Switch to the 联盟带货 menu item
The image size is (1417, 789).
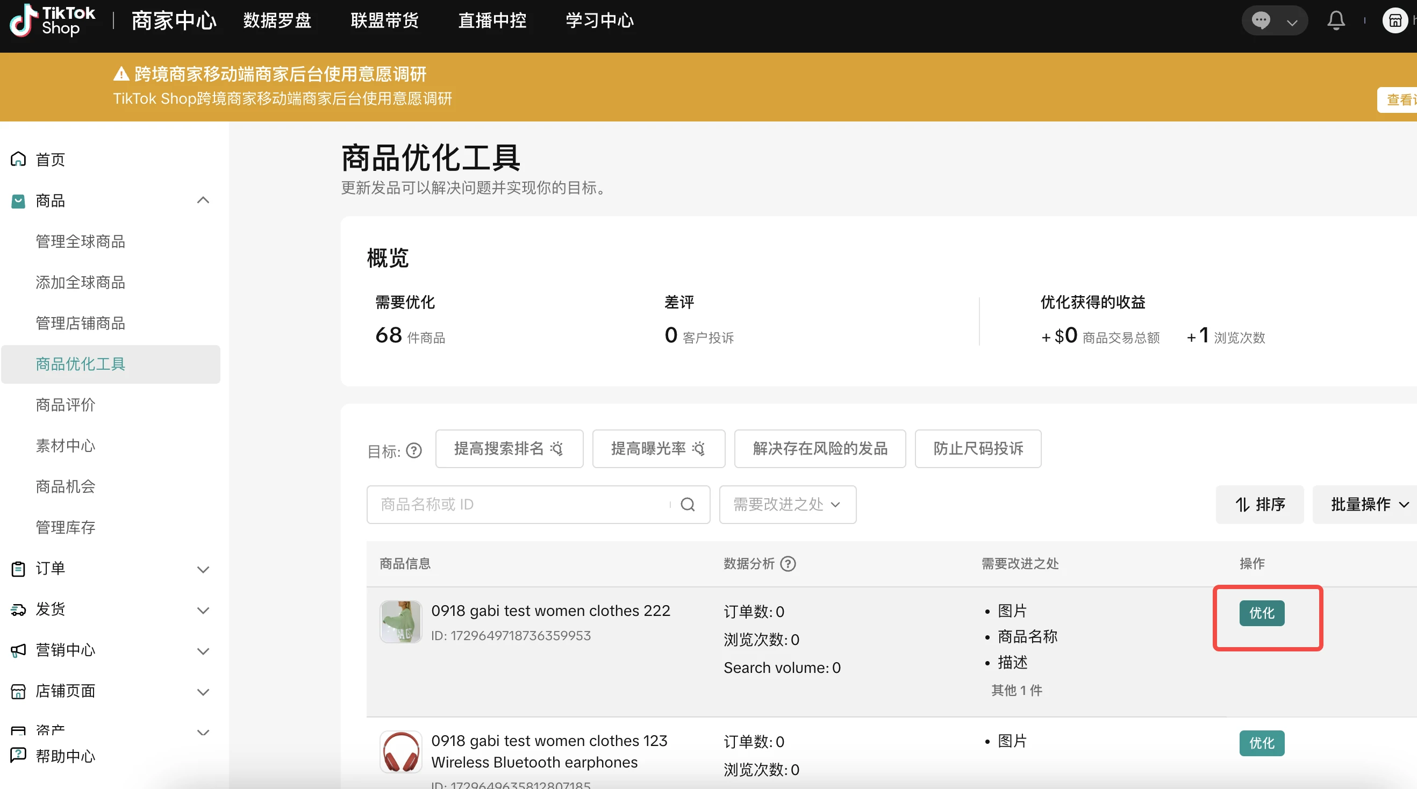[x=384, y=20]
